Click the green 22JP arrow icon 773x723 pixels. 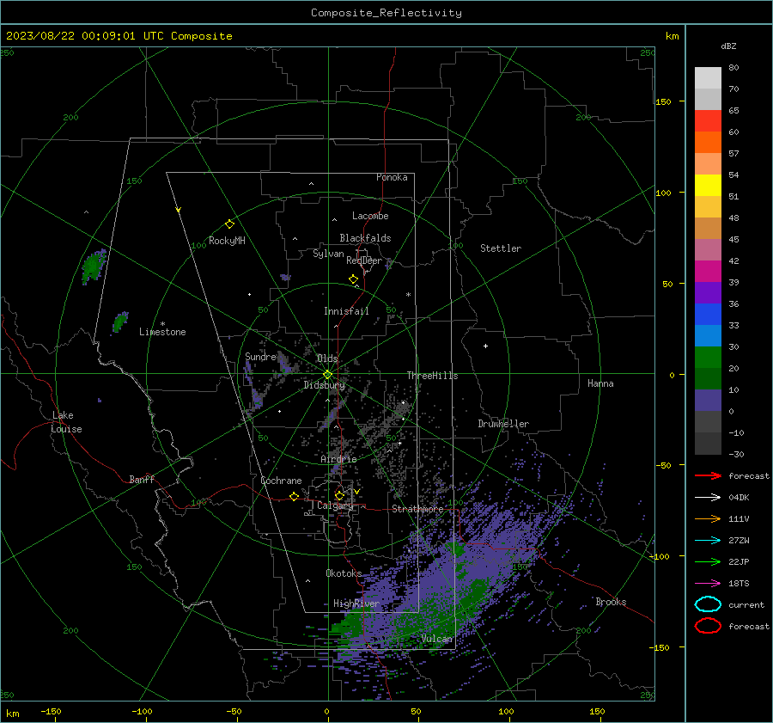[708, 561]
